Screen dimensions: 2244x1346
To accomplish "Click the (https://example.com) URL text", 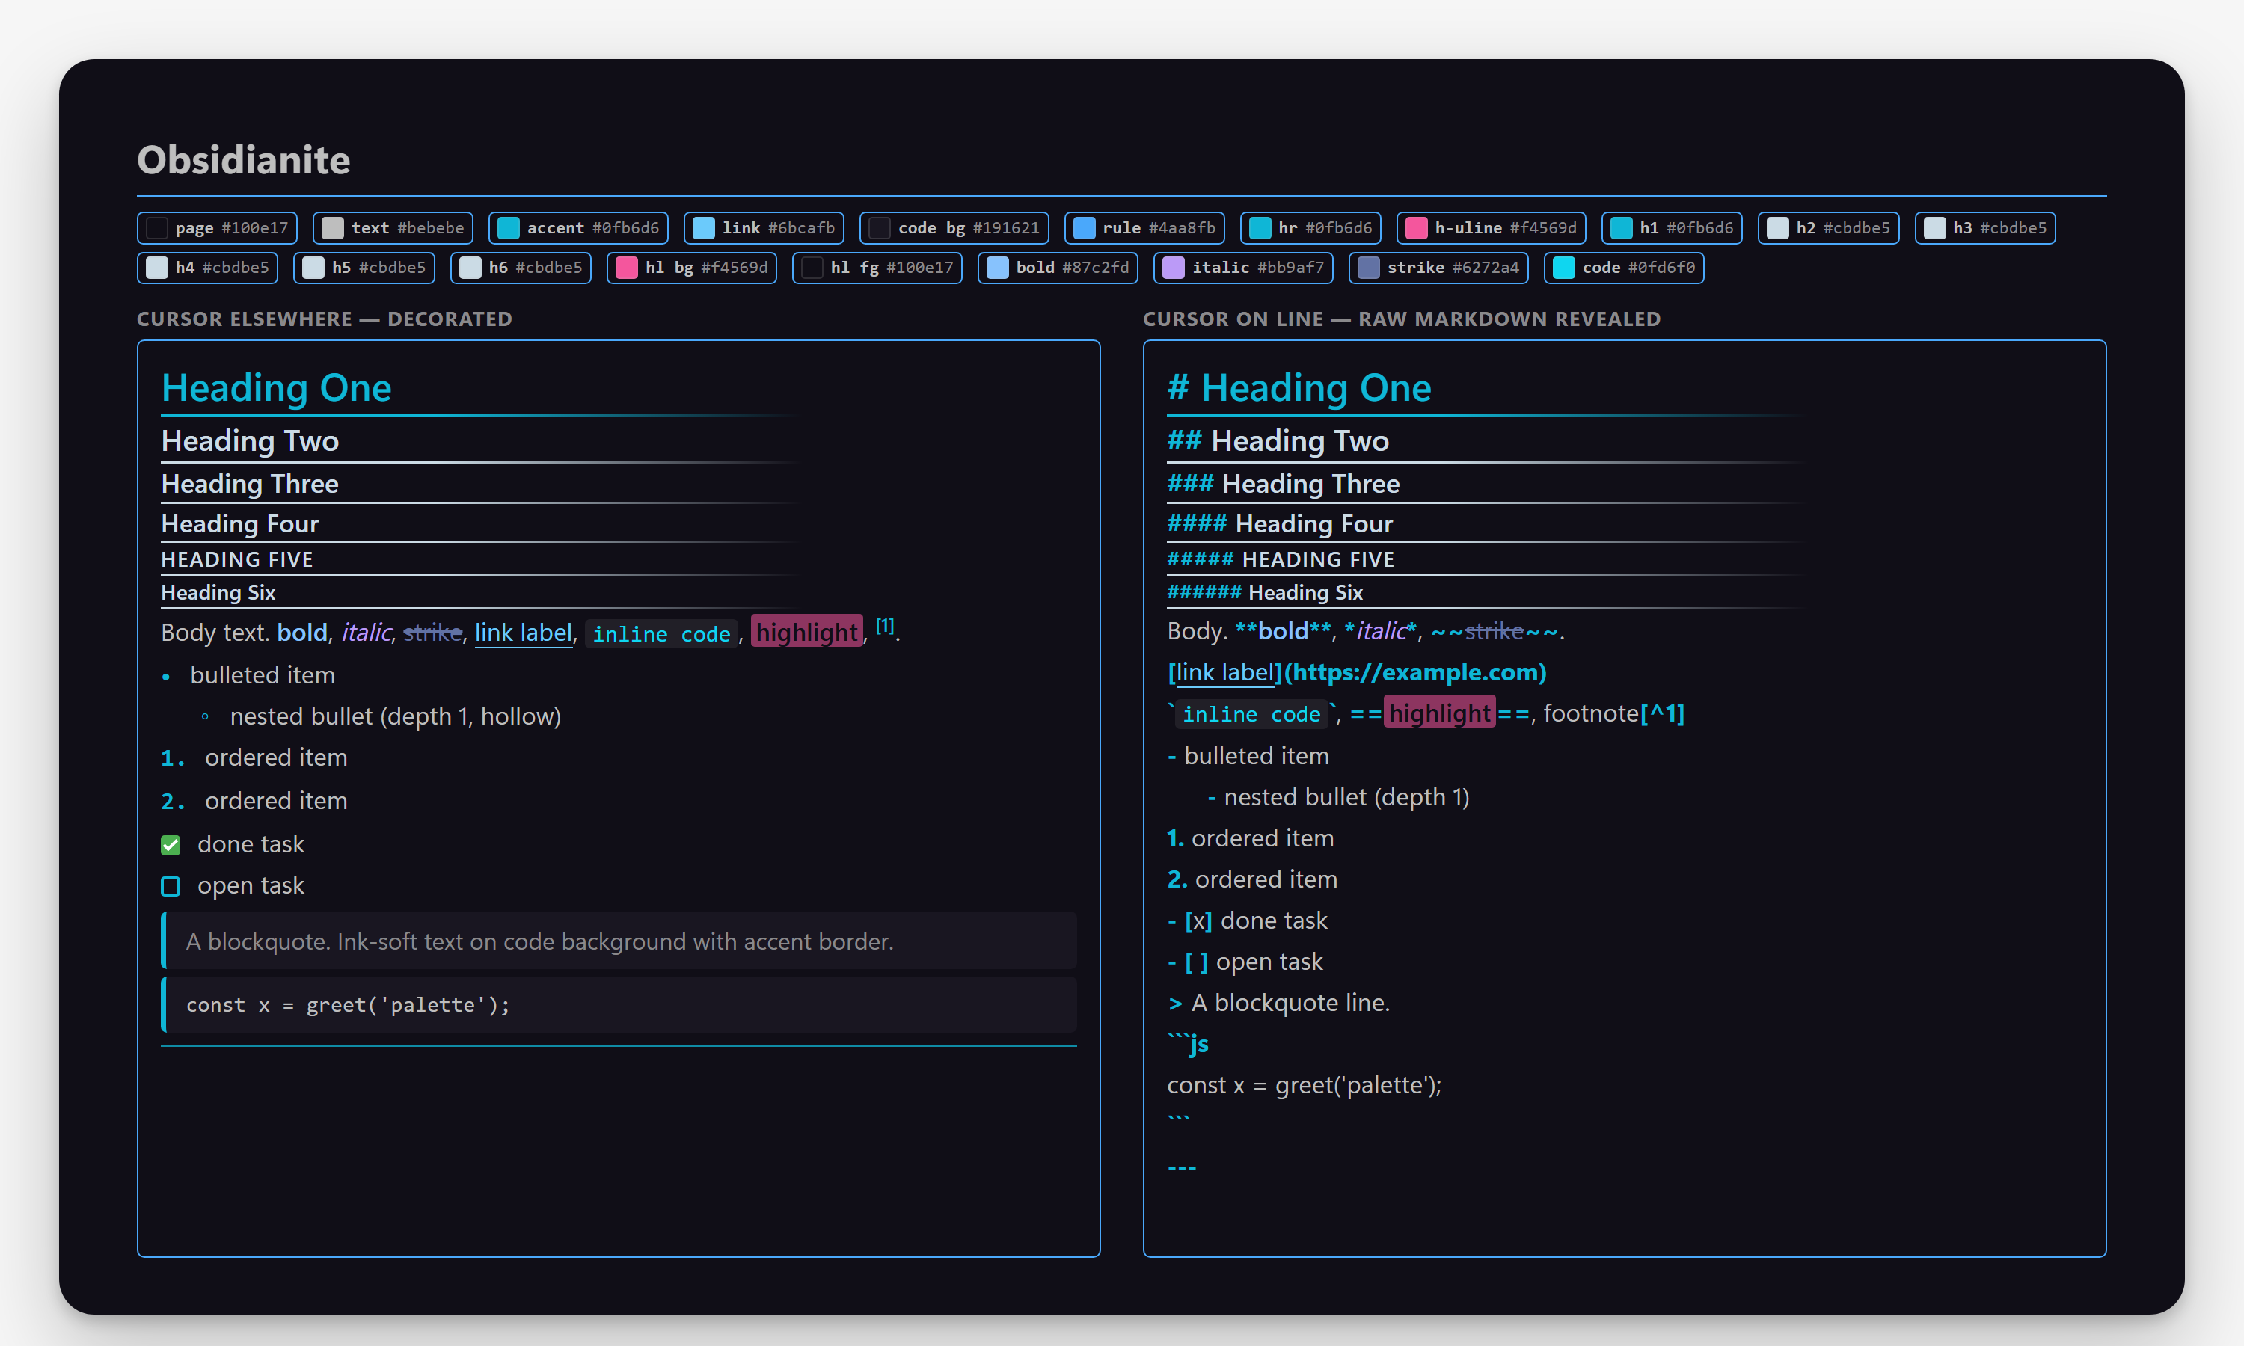I will point(1415,672).
